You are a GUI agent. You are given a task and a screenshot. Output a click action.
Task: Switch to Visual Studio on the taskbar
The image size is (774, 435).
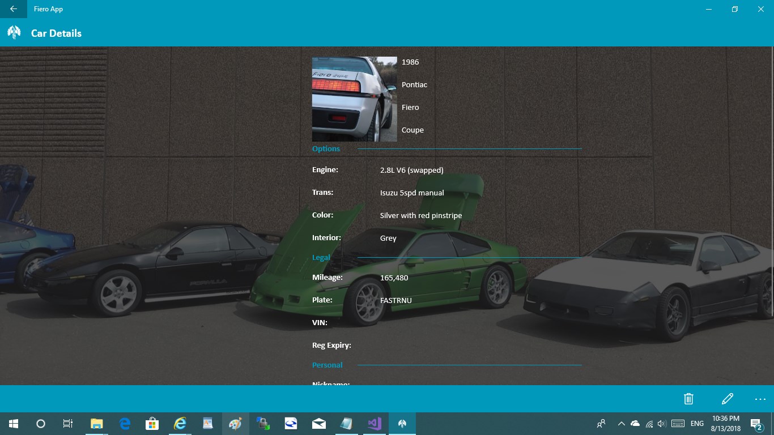pos(374,424)
